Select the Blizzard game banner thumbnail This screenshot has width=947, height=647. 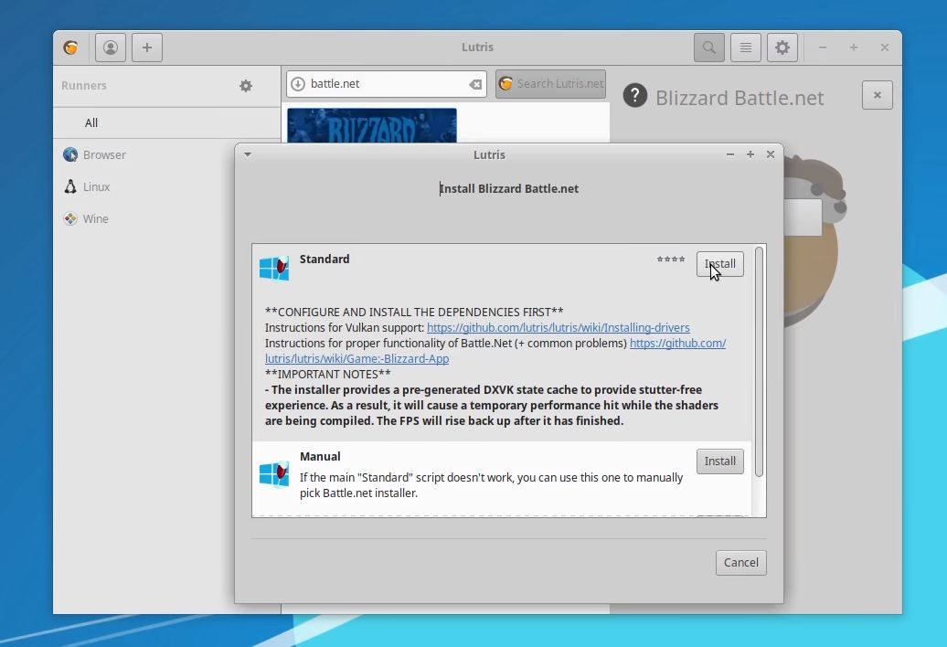coord(372,125)
